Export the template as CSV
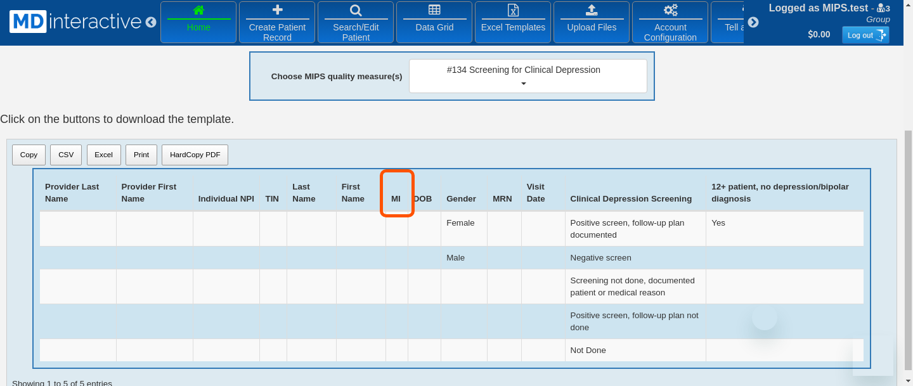 coord(66,155)
